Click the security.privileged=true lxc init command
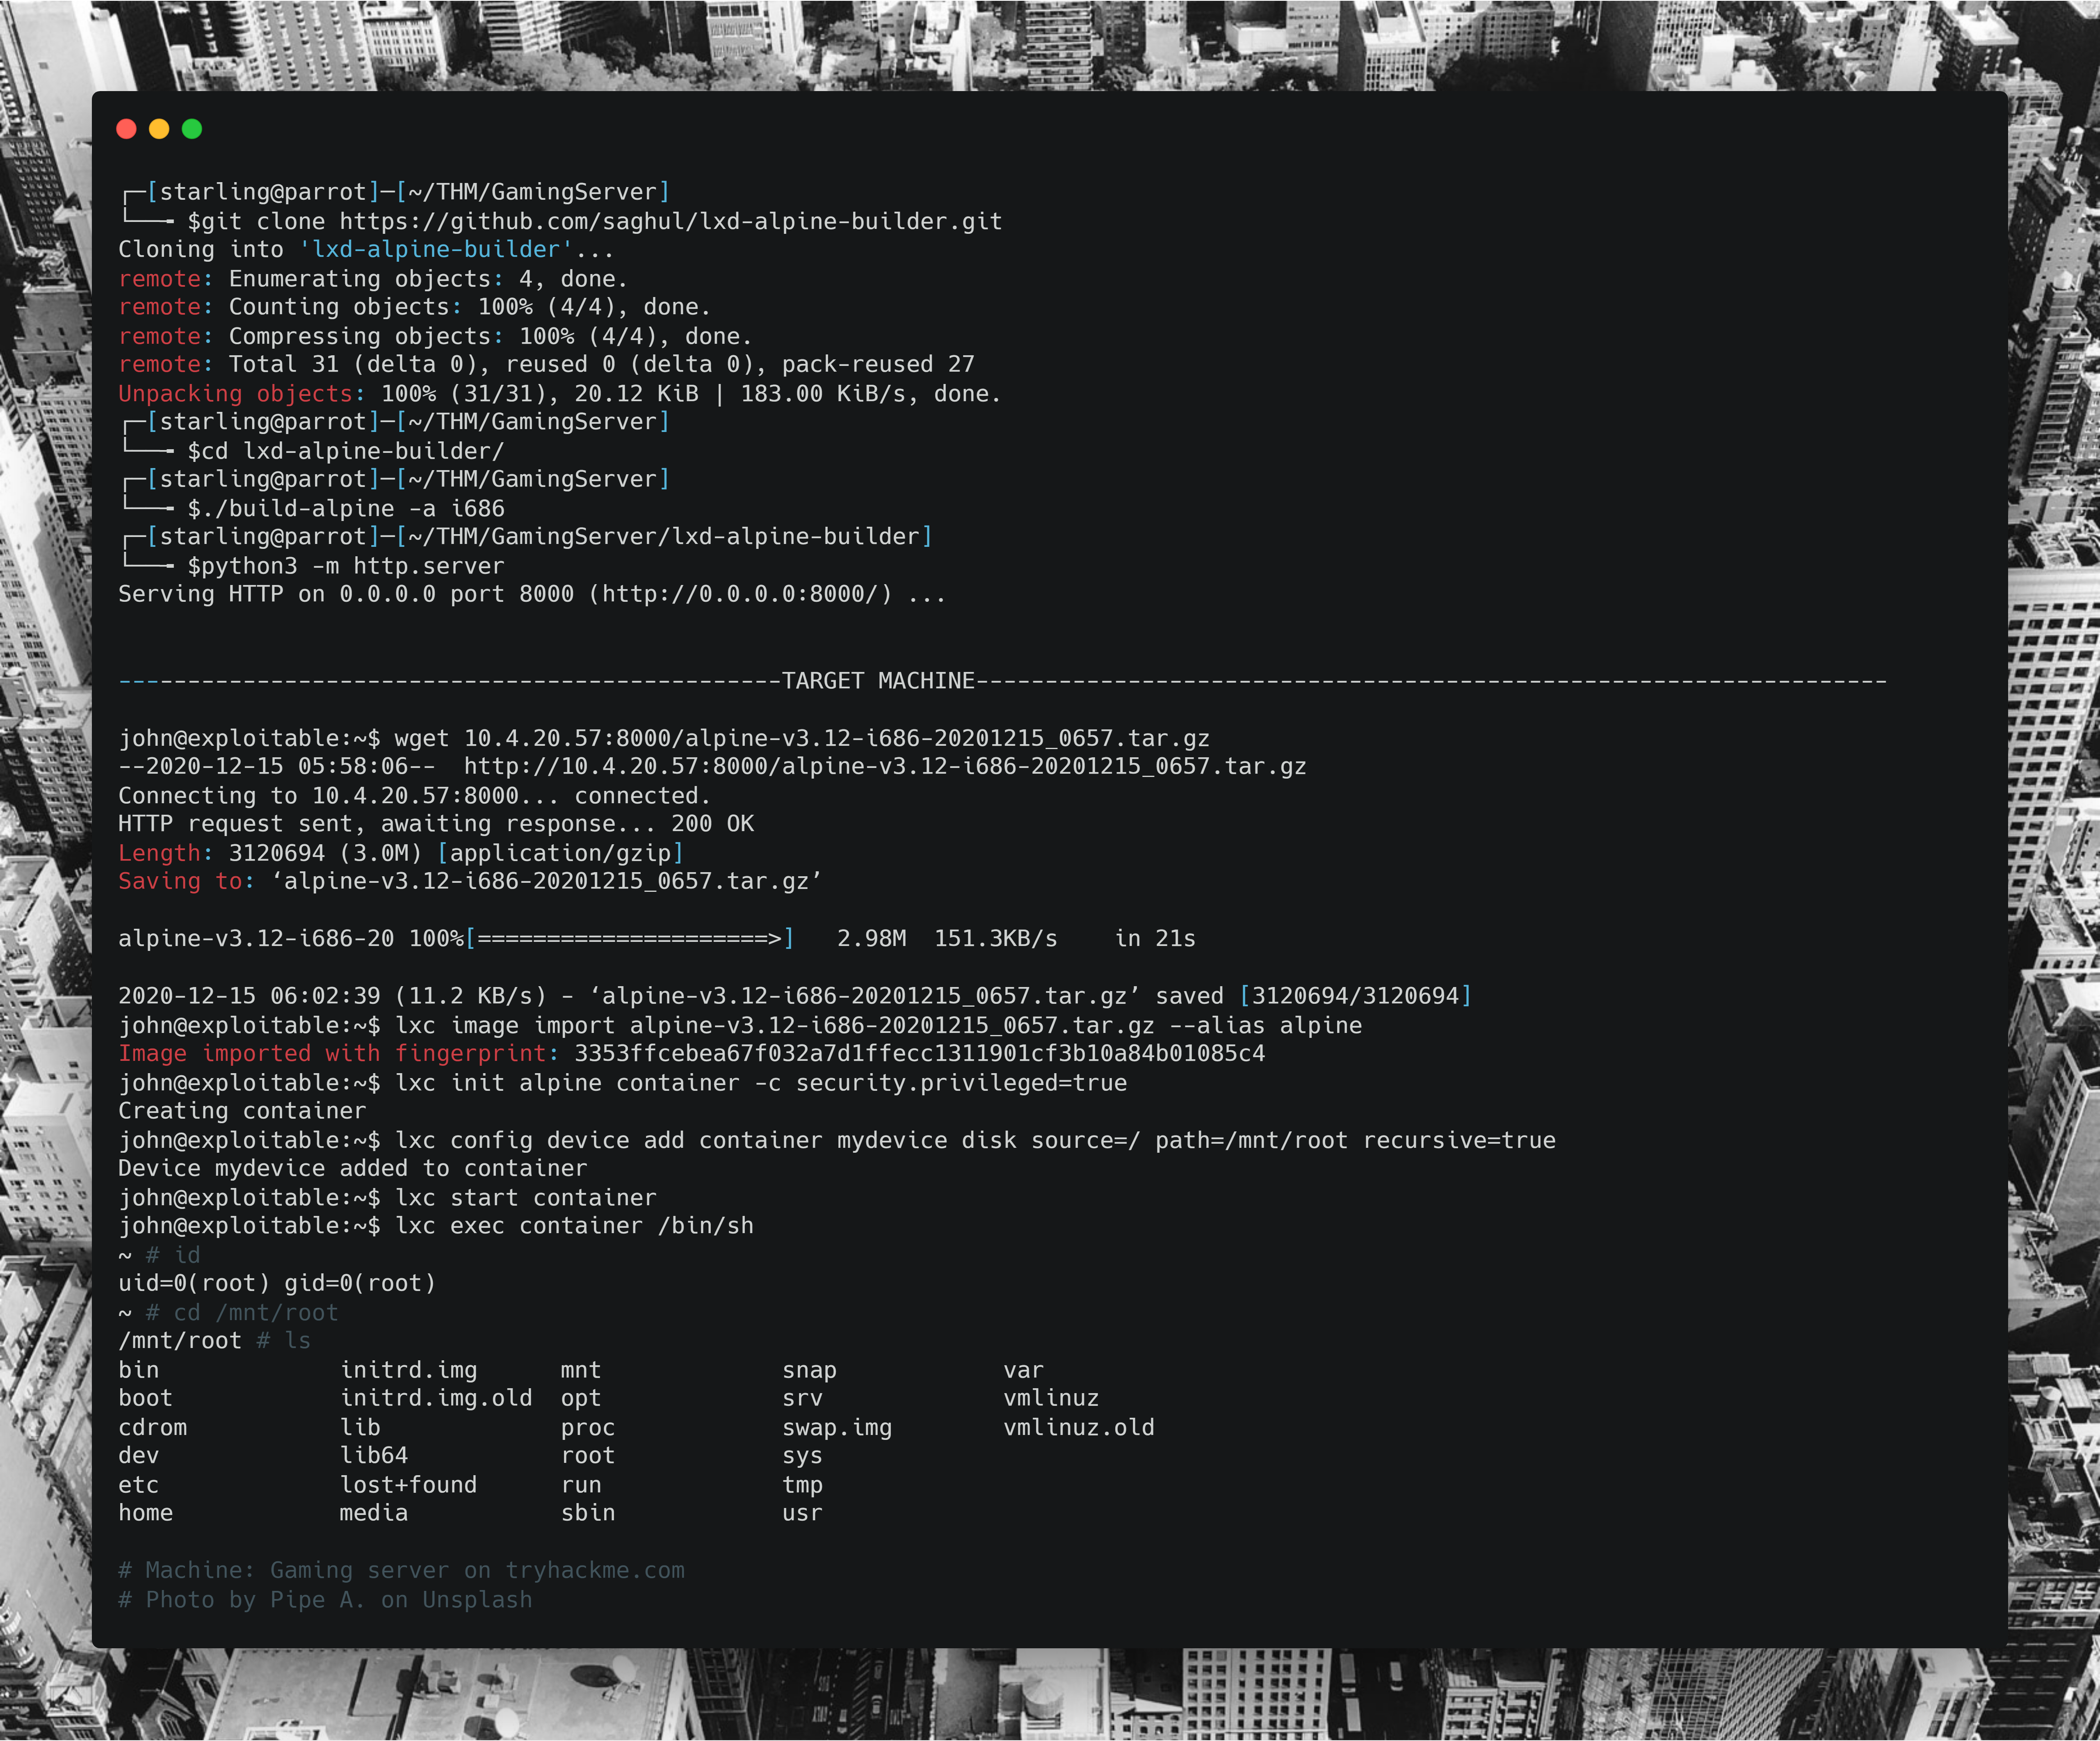 (760, 1083)
